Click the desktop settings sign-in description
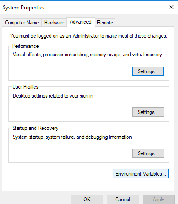 53,96
